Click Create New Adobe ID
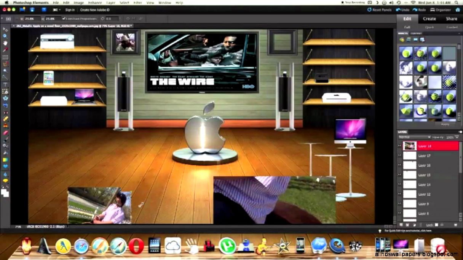 94,10
